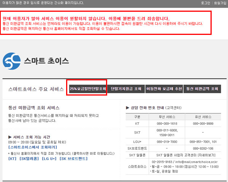This screenshot has height=182, width=228.
Task: Click LGU+ wired number 080-851-7001, 101
Action: [203, 142]
